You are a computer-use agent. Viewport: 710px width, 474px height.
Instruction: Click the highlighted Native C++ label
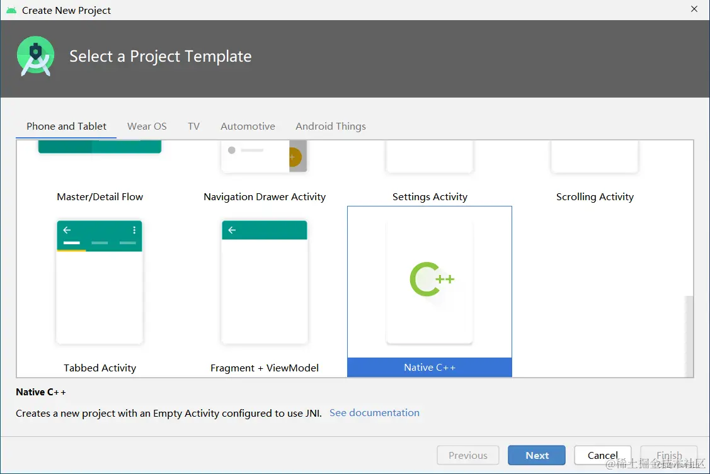(429, 367)
